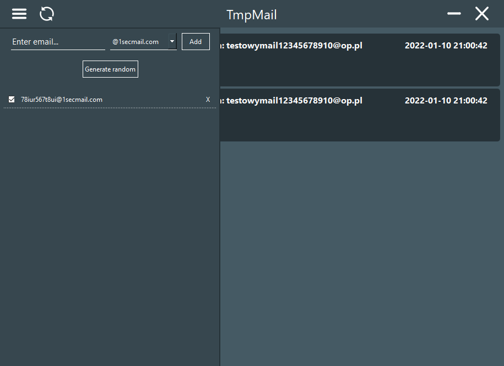Close the TmpMail application
The height and width of the screenshot is (366, 504).
click(481, 14)
